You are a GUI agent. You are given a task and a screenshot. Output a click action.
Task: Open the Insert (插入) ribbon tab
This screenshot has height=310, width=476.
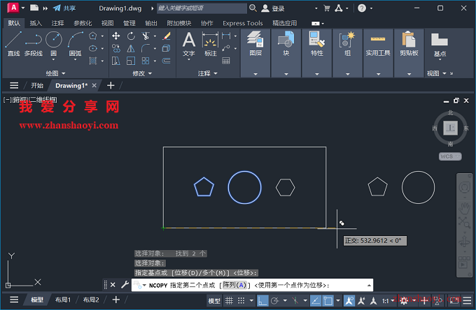pyautogui.click(x=36, y=23)
